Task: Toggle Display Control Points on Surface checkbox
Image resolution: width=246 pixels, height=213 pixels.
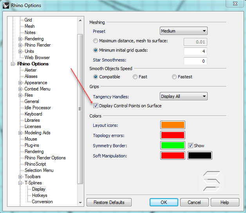Action: [x=96, y=106]
